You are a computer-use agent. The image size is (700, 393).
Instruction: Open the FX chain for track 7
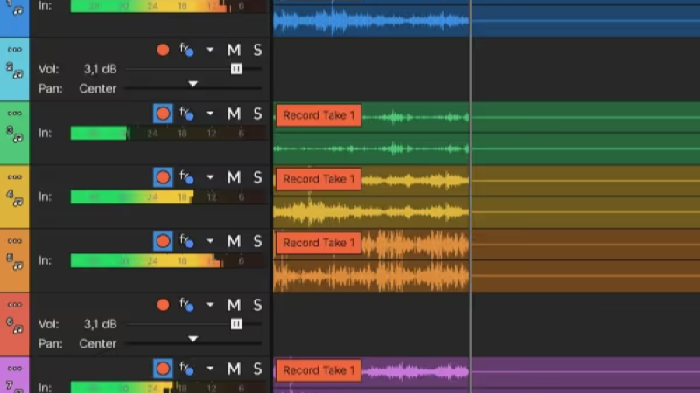[186, 368]
